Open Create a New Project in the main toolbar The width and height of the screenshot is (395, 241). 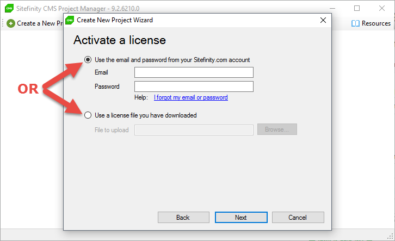[x=35, y=23]
